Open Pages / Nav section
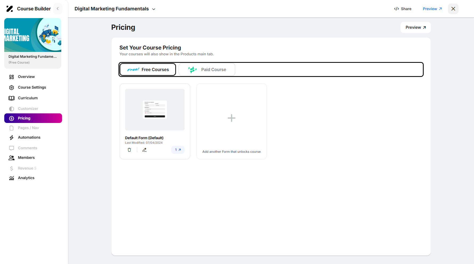Viewport: 474px width, 264px height. 33,128
